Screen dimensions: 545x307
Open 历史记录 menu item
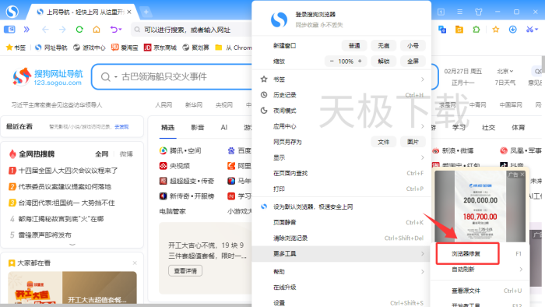tap(342, 95)
